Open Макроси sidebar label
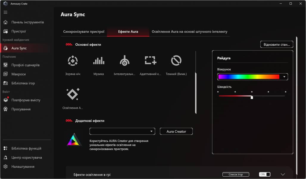Viewport: 306px width, 179px height. [x=18, y=74]
